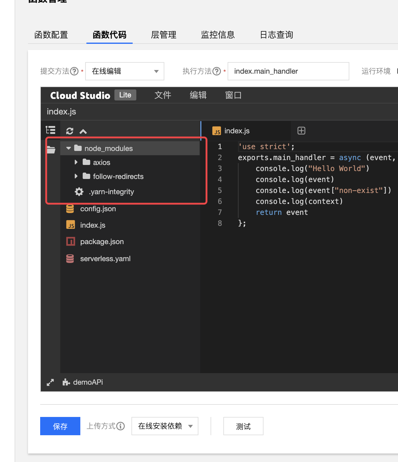Click the index.js breadcrumb title
Screen dimensions: 398x462
click(61, 112)
